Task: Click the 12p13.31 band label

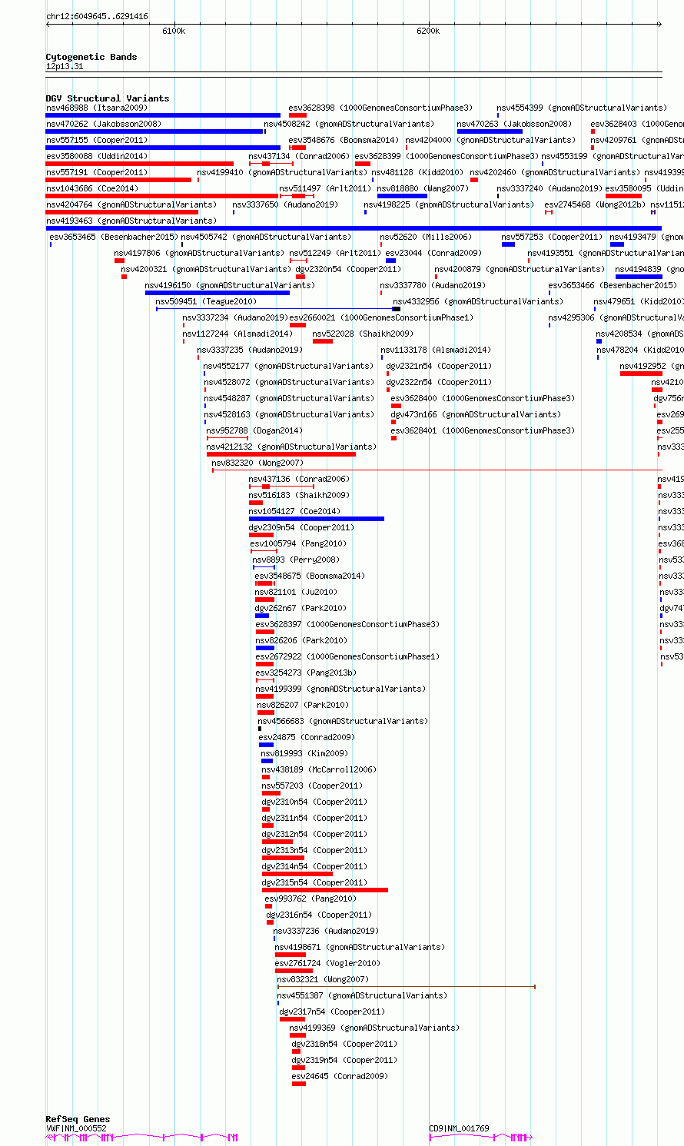Action: [65, 66]
